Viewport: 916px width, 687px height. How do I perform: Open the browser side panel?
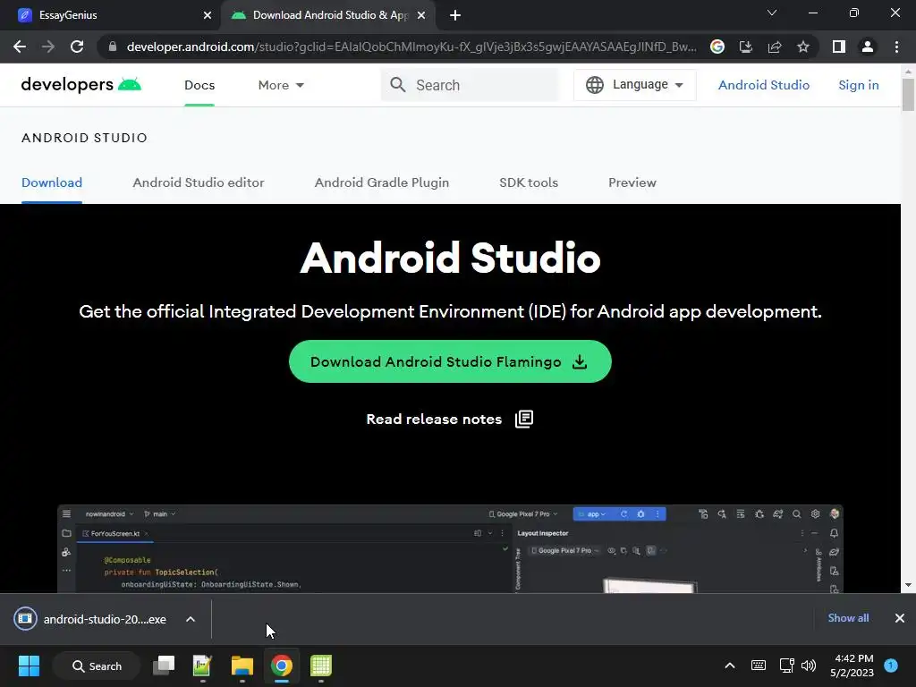pos(838,47)
